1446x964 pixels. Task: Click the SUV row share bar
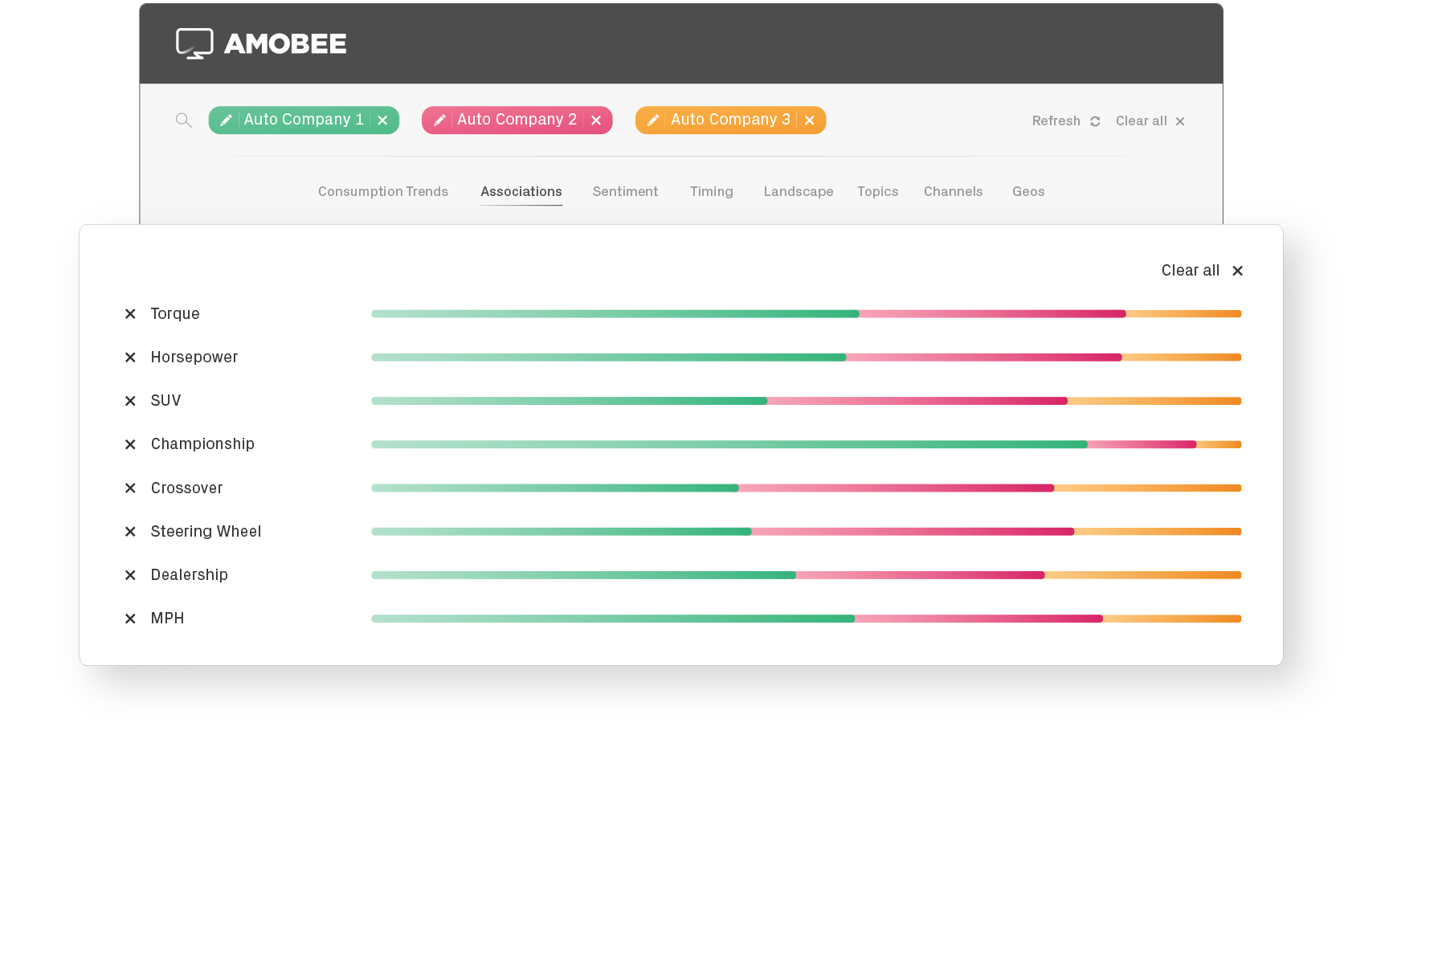click(807, 401)
